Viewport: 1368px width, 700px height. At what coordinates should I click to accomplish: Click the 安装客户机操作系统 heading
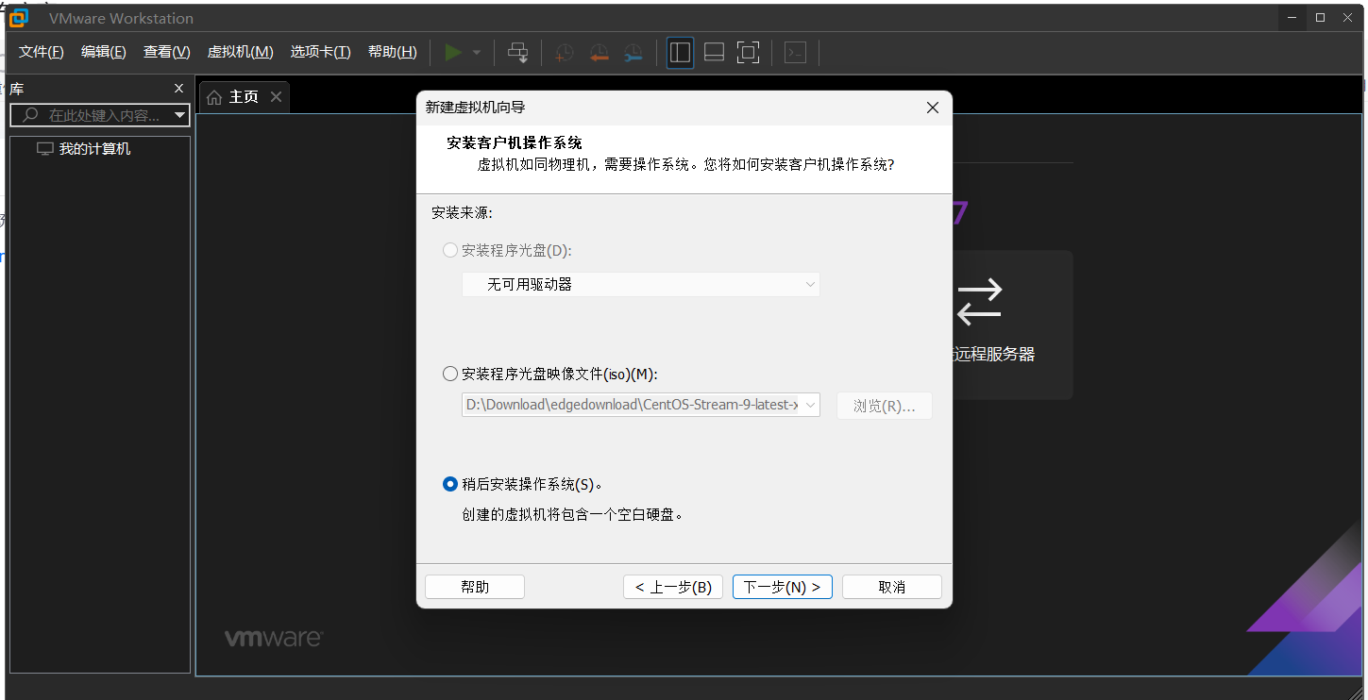[x=515, y=143]
